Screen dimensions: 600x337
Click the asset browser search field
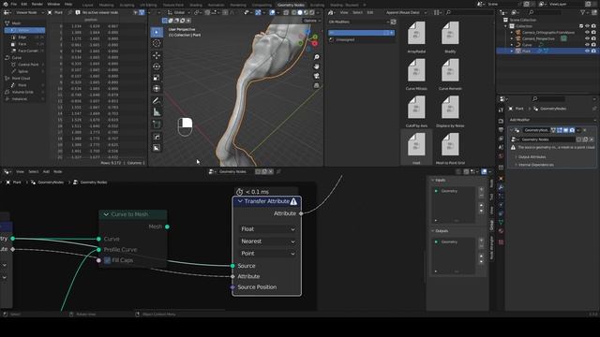(469, 12)
